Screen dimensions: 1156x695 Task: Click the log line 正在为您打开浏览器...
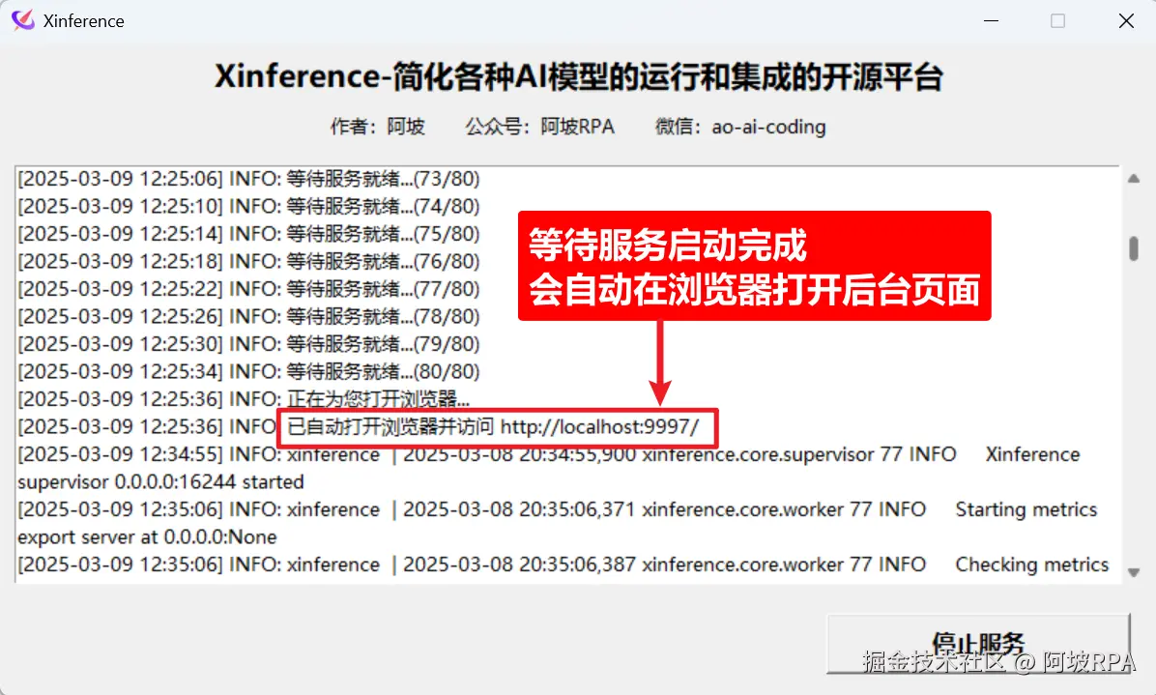[244, 399]
